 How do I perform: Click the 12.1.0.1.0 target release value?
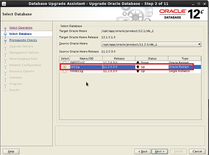(x=108, y=37)
